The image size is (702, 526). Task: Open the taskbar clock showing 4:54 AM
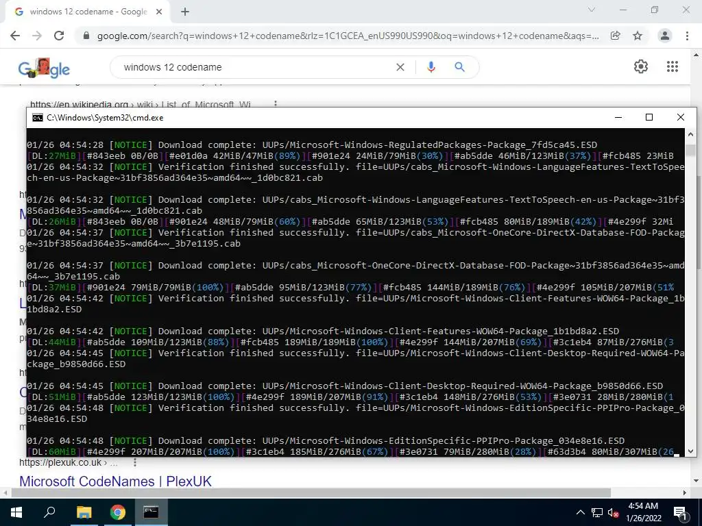point(643,512)
